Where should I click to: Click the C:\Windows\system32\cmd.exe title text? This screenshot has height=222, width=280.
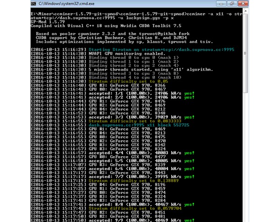point(66,4)
